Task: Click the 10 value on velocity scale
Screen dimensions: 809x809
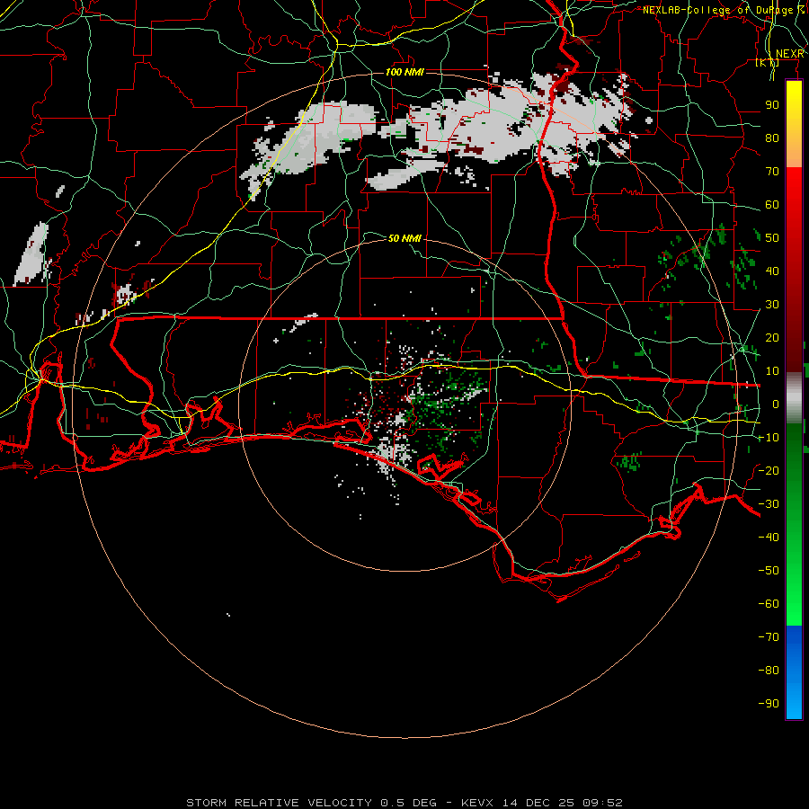Action: pos(772,371)
